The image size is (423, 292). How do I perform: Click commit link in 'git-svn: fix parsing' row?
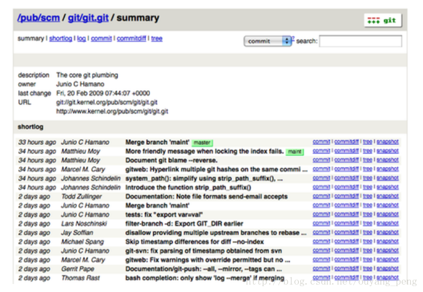(321, 250)
